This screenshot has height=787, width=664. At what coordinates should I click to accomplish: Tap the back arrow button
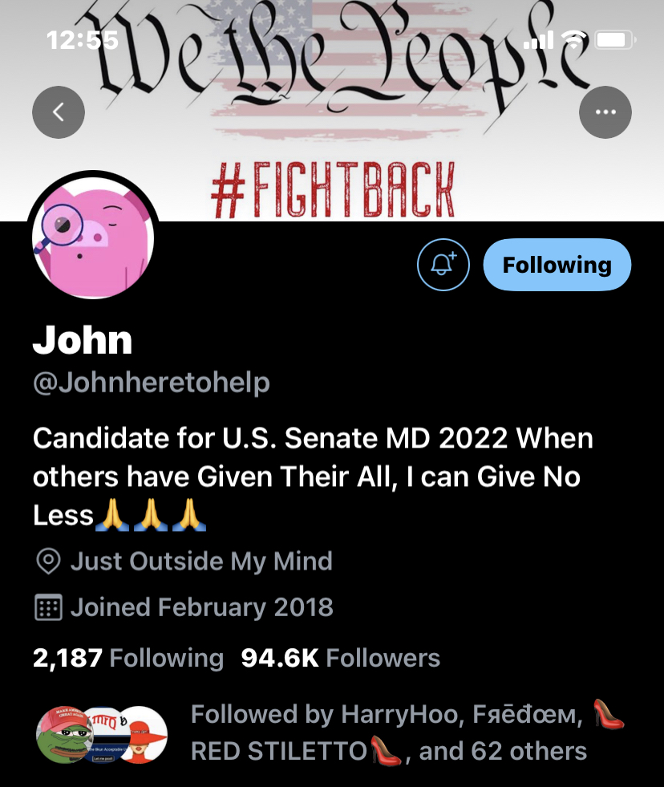click(x=59, y=112)
